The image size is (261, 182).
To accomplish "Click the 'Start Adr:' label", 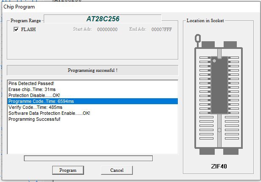I will 83,29.
